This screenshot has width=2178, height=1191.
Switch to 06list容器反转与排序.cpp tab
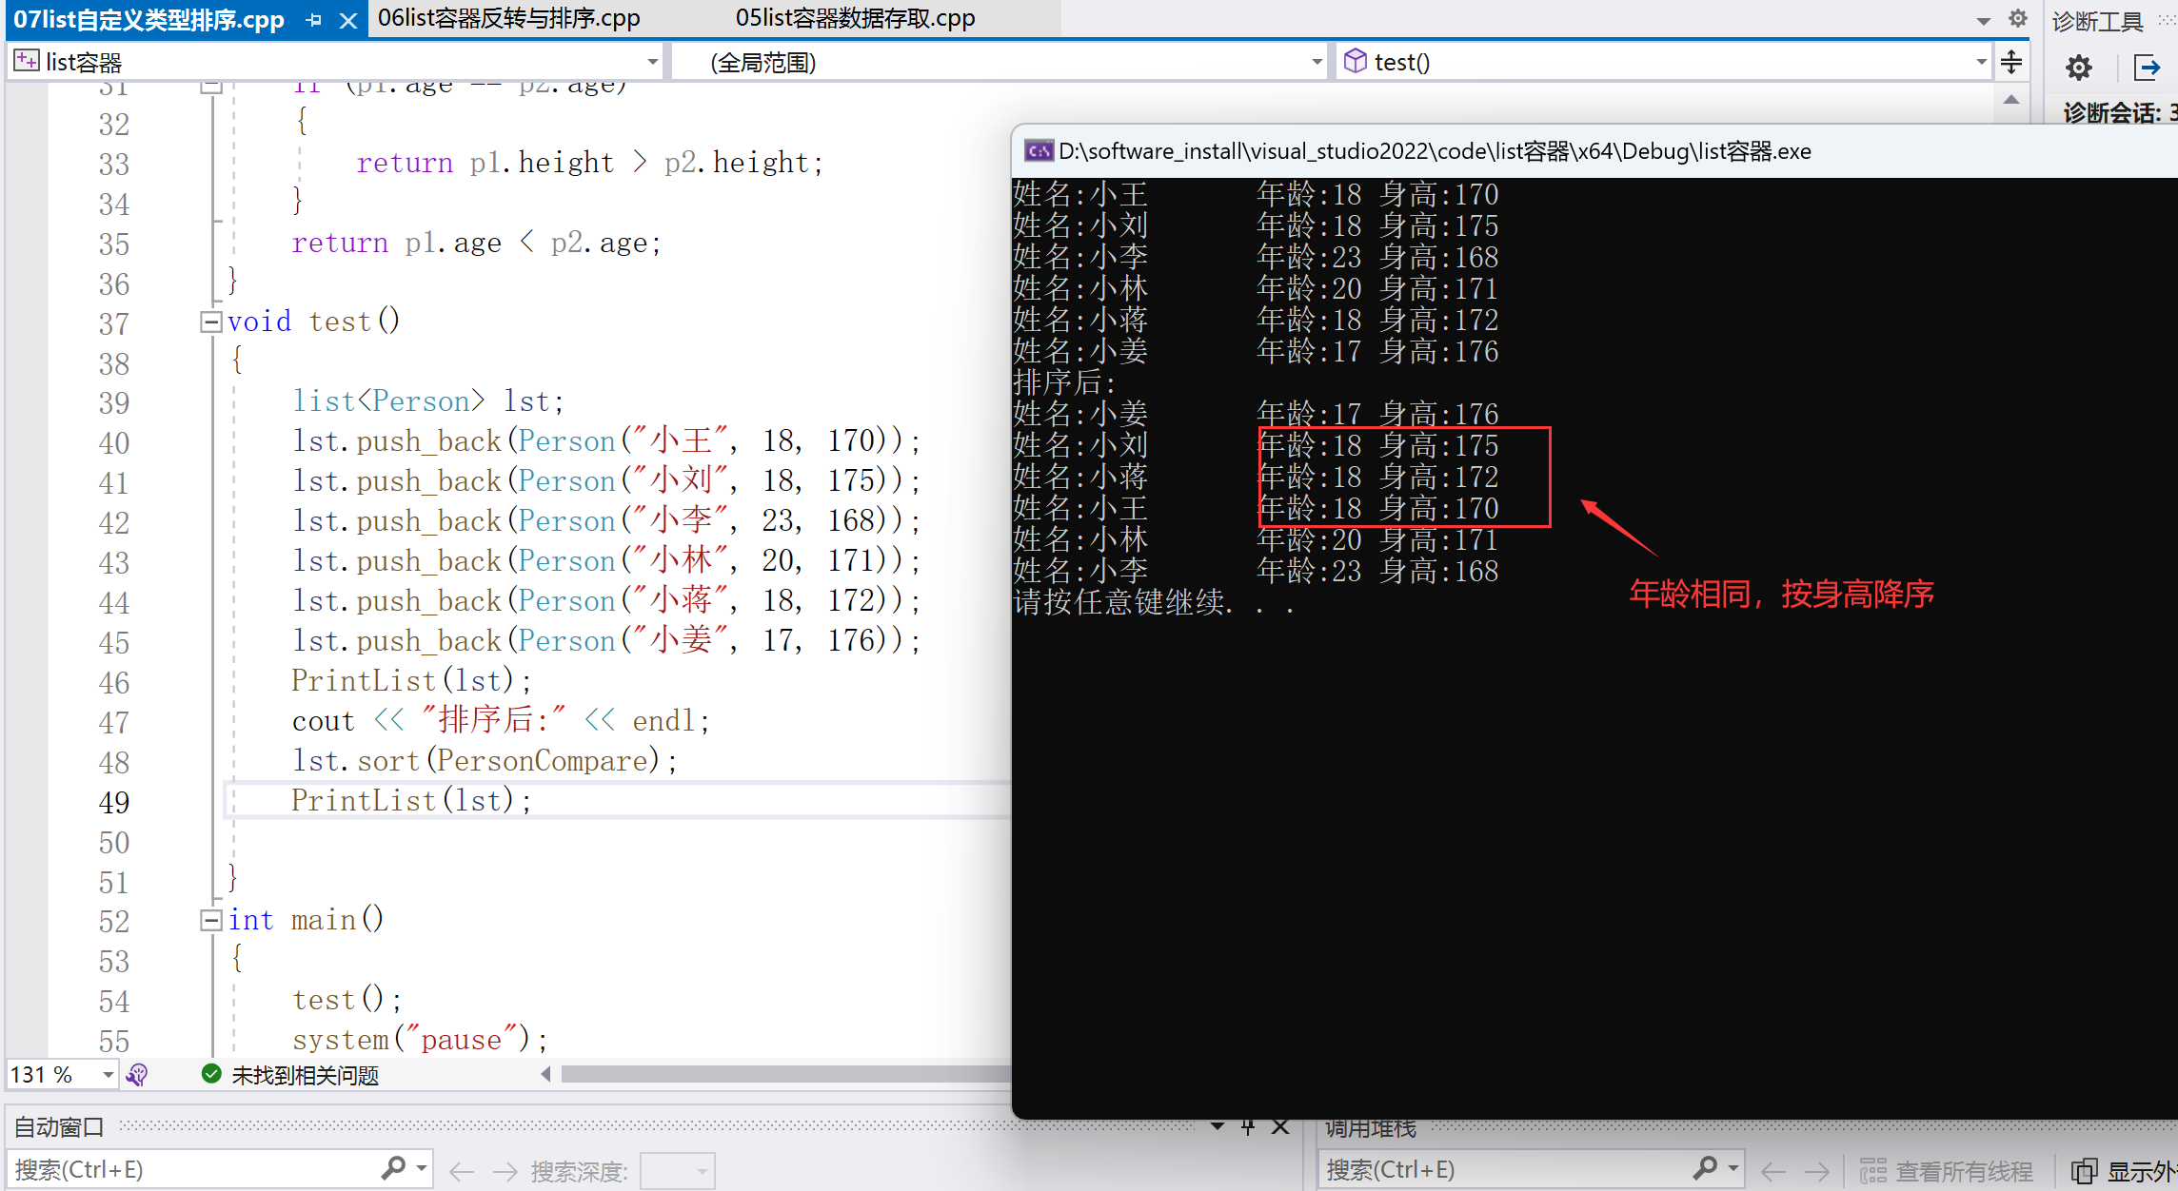click(x=508, y=18)
